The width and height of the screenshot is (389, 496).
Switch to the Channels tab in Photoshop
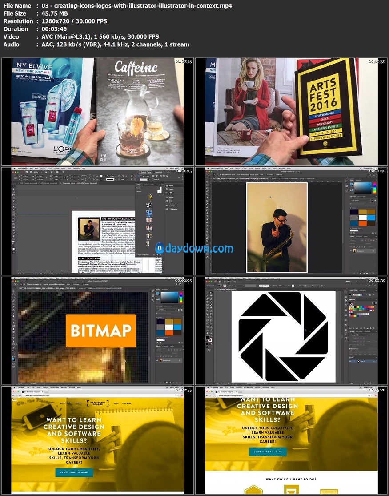pos(359,237)
